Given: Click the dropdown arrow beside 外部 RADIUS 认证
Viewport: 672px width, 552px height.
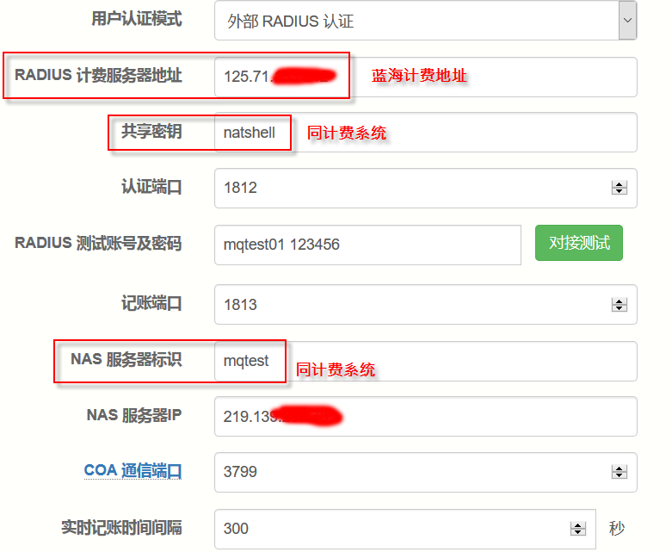Looking at the screenshot, I should point(627,21).
